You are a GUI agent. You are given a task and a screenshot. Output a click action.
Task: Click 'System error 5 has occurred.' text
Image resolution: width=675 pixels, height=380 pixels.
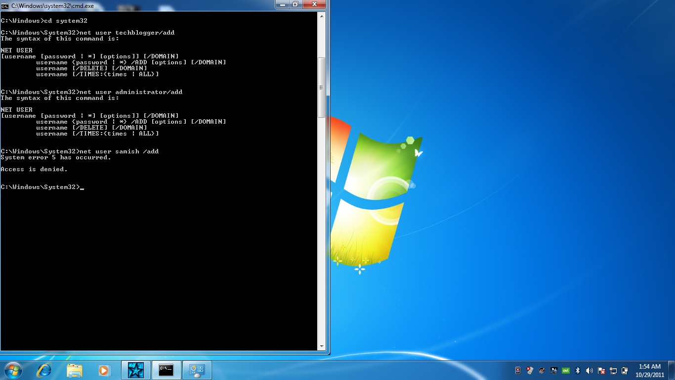coord(56,157)
